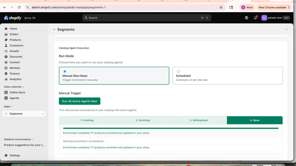This screenshot has width=296, height=166.
Task: Click the paladio-test account avatar
Action: pos(264,18)
